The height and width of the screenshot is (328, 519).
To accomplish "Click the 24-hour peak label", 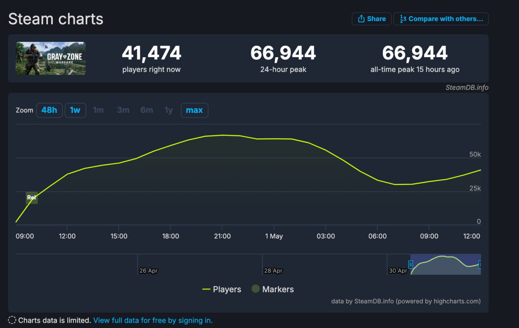I will 283,69.
